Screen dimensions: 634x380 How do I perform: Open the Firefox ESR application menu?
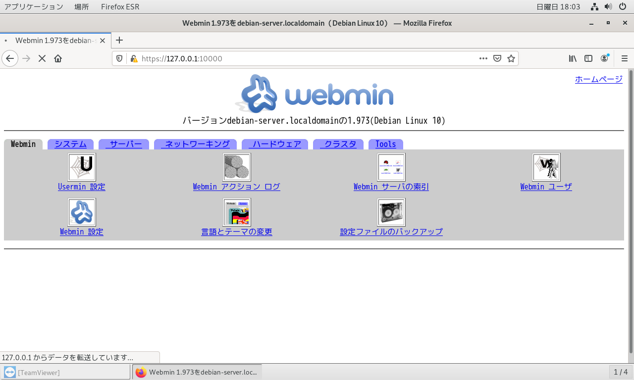[x=120, y=7]
